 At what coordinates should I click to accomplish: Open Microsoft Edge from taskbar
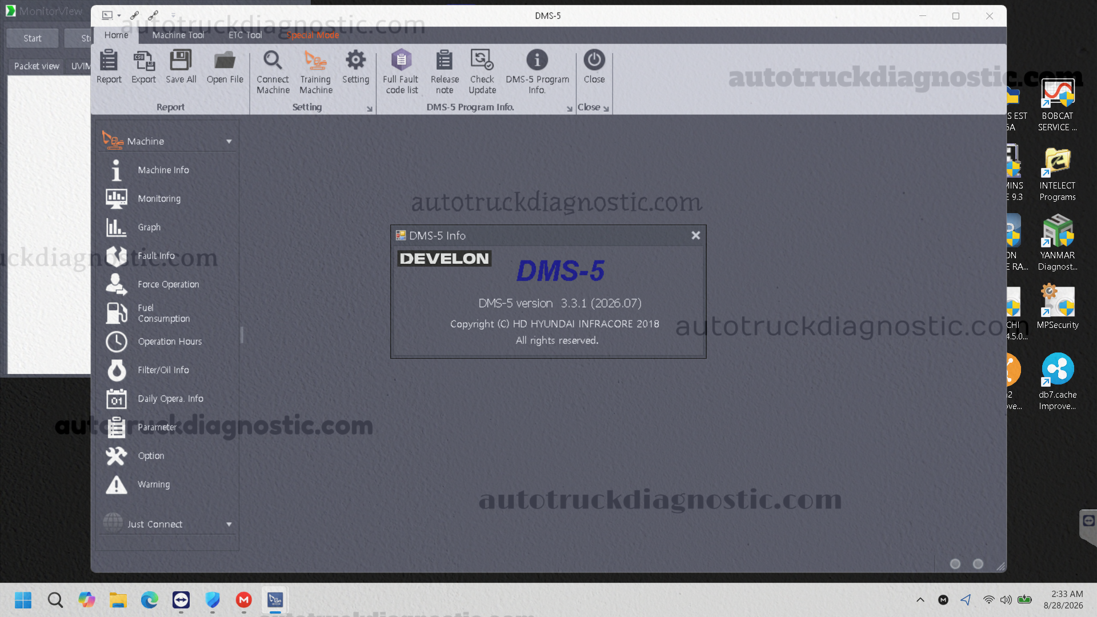coord(149,600)
